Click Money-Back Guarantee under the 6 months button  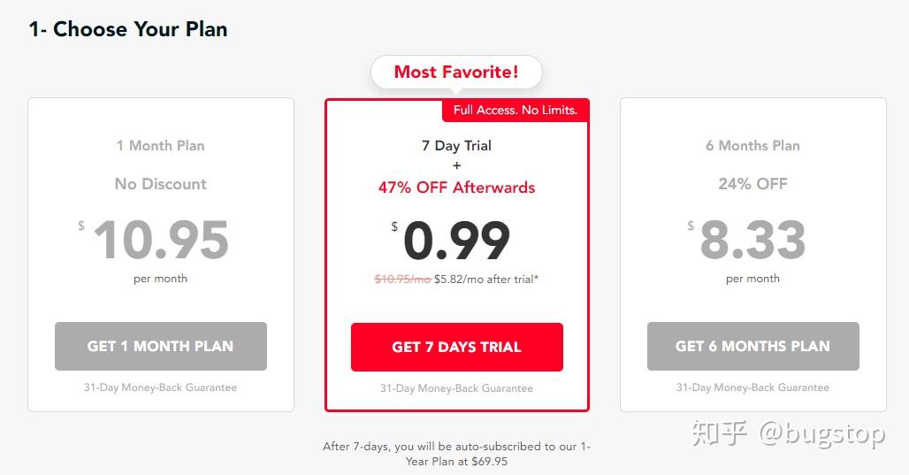752,387
